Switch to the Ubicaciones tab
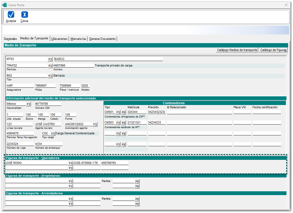 pos(59,39)
